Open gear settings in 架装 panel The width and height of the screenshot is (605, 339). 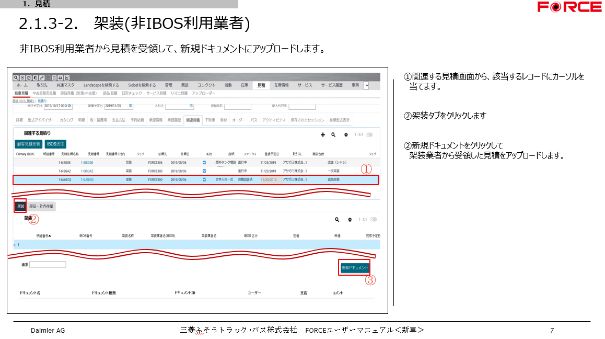point(350,220)
